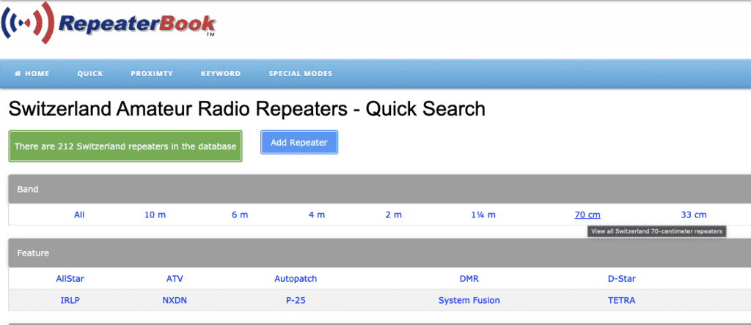The image size is (751, 325).
Task: Open the Proximity search menu
Action: [152, 74]
